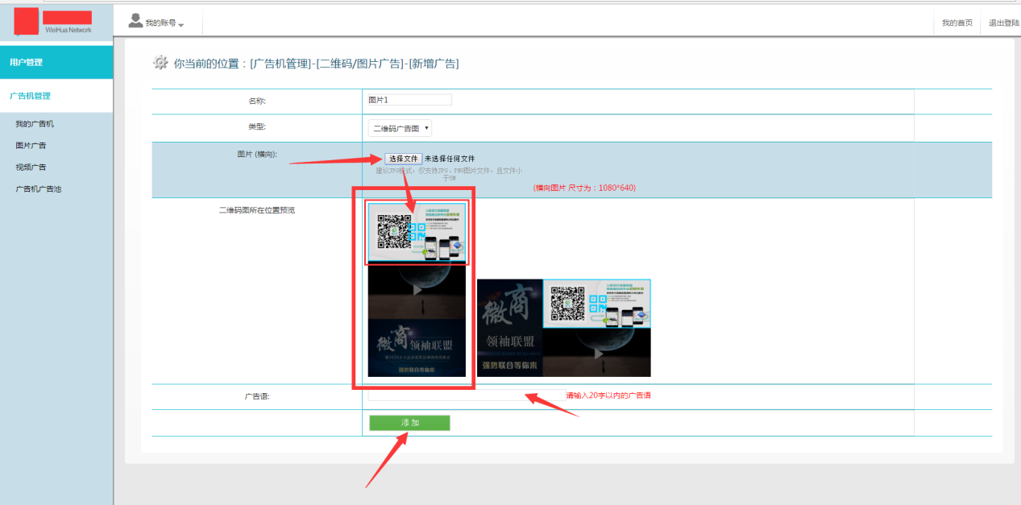Viewport: 1021px width, 505px height.
Task: Focus the 名称 field containing 图片1
Action: pos(409,100)
